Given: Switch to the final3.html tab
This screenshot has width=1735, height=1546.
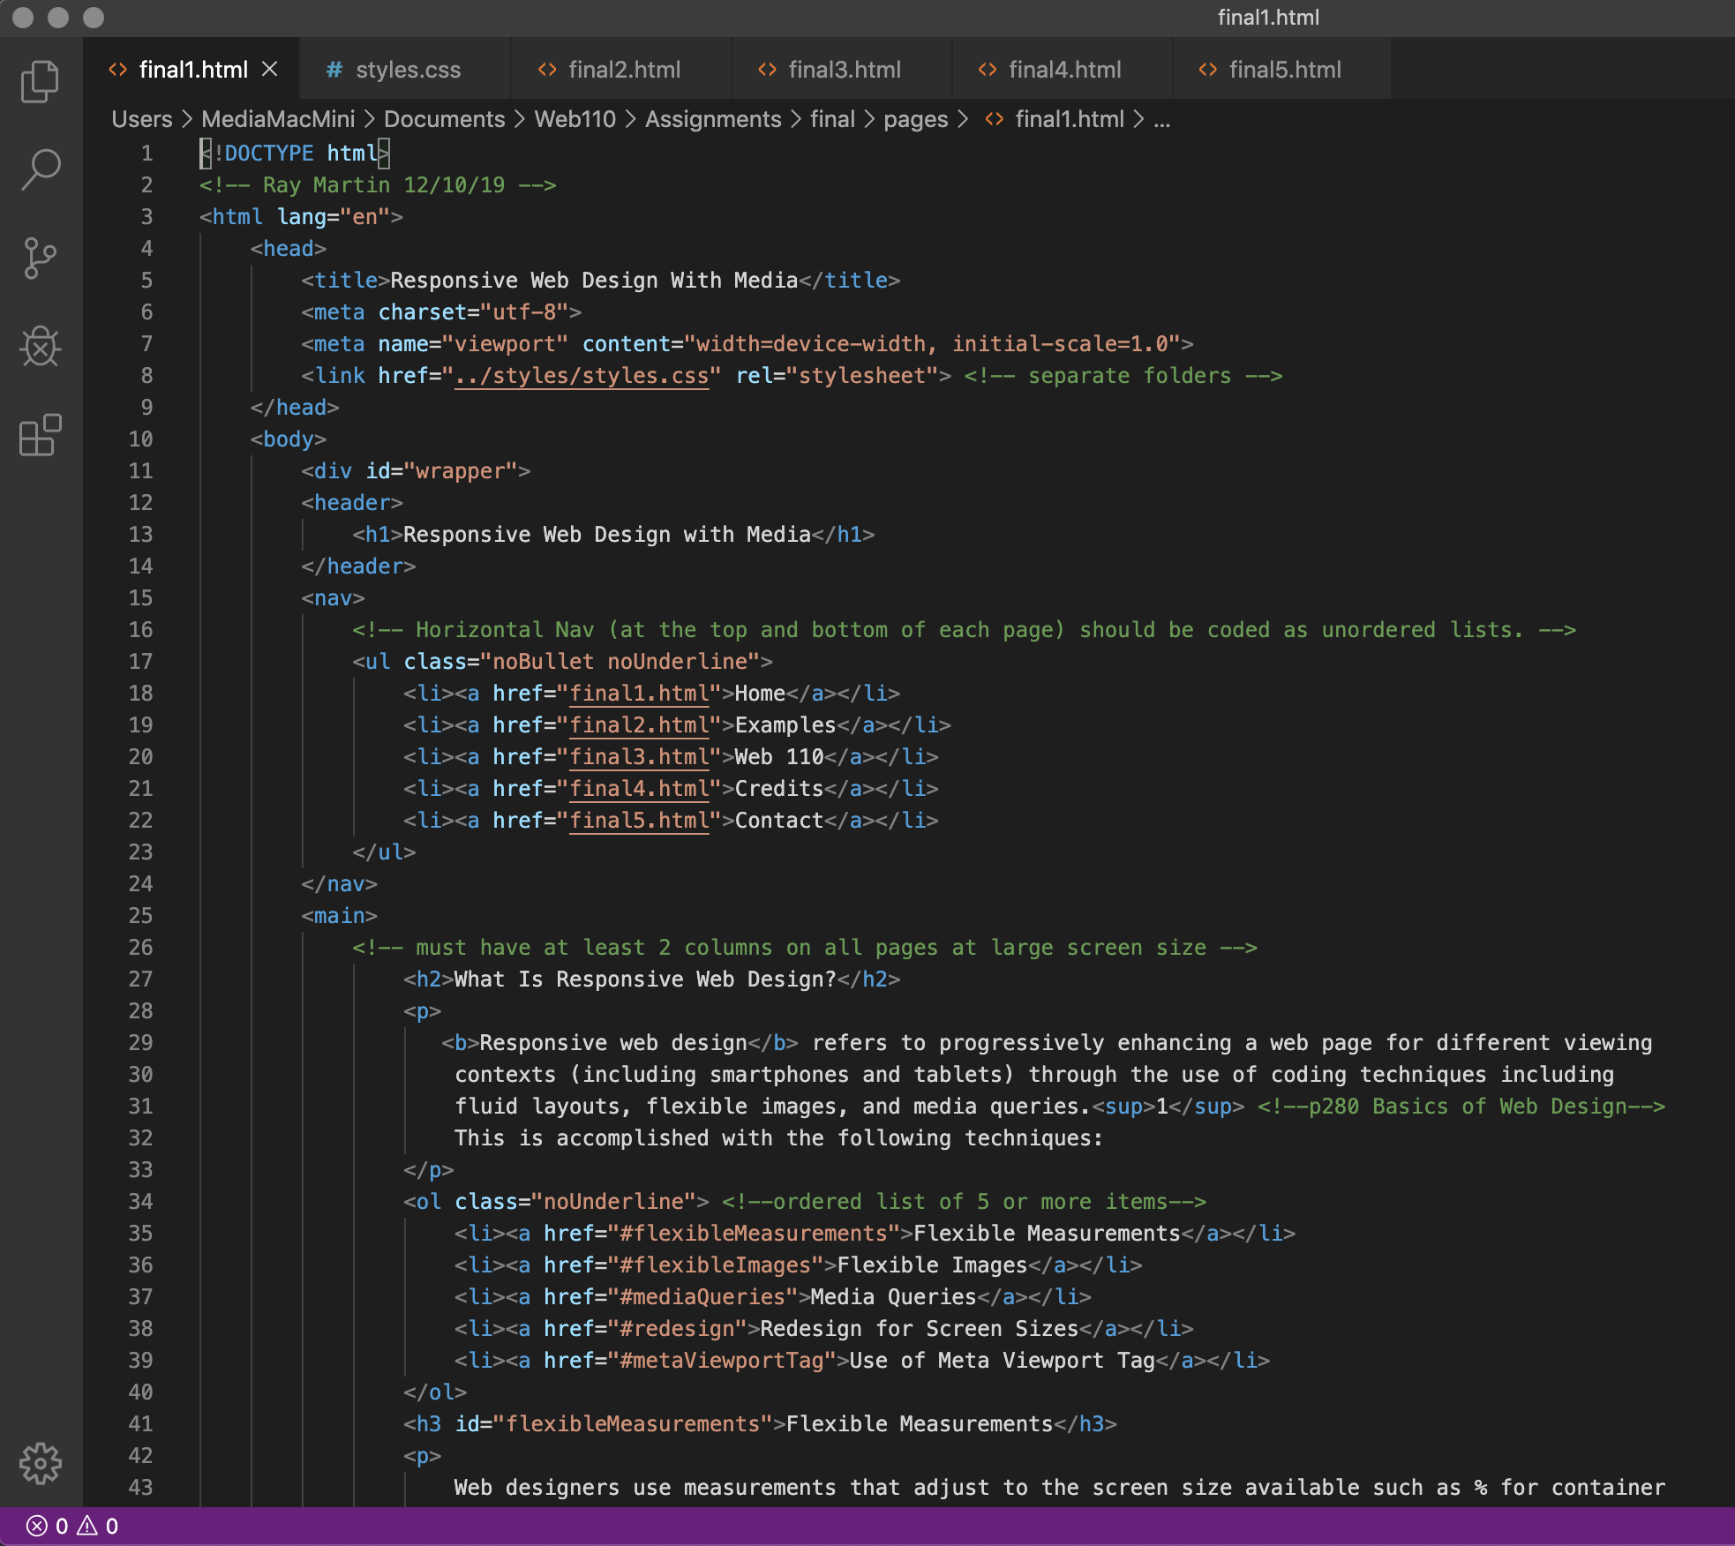Looking at the screenshot, I should pos(842,69).
